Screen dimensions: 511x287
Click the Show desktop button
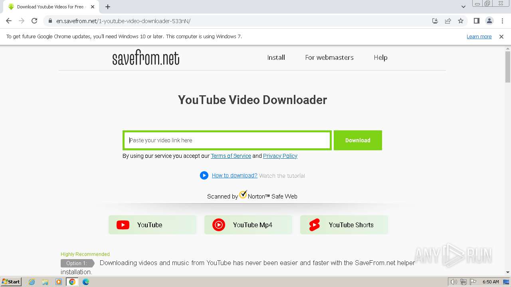[x=507, y=282]
